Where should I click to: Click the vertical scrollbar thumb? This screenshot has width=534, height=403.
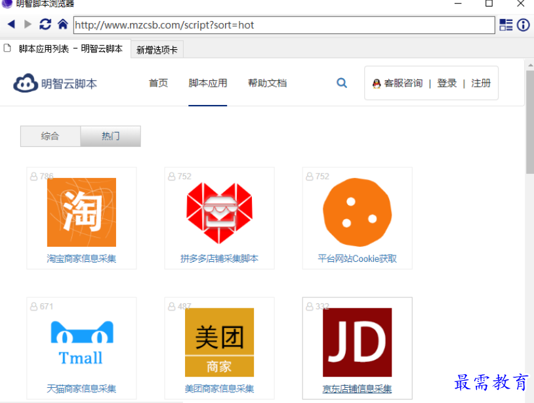pyautogui.click(x=530, y=123)
